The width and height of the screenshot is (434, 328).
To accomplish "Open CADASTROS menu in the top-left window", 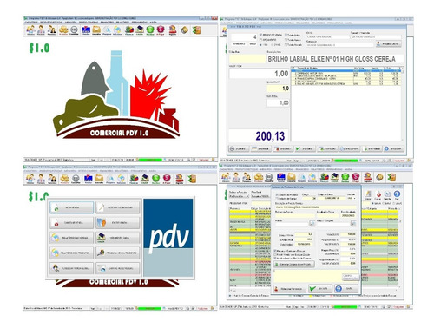I will 31,22.
